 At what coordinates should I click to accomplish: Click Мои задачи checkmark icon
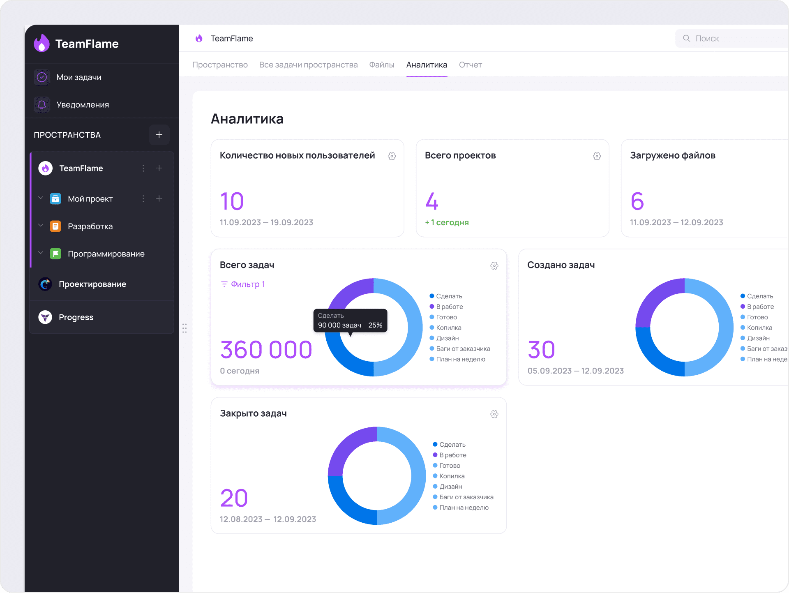(42, 77)
